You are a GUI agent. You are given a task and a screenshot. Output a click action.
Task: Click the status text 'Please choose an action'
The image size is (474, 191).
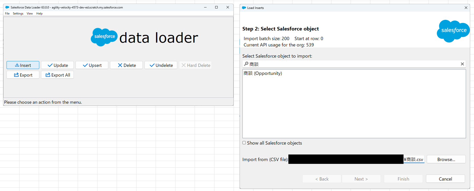click(43, 102)
